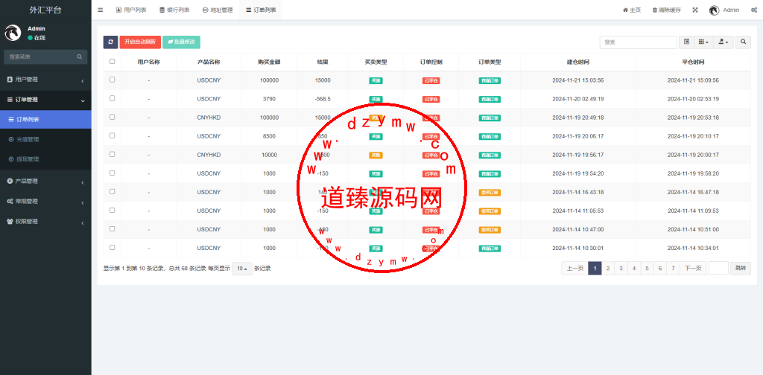
Task: Check the row created 2024-11-19 19:56:17
Action: tap(113, 154)
